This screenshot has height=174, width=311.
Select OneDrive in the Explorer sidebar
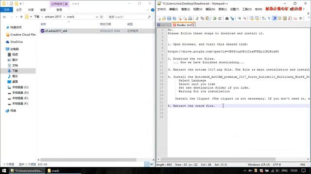17,42
